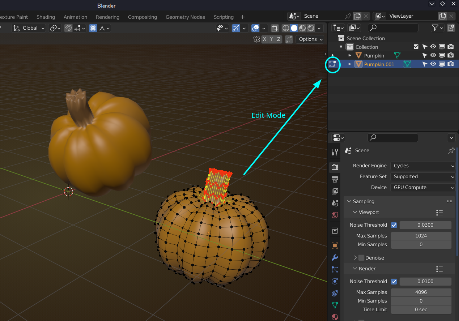
Task: Open the Output properties printer tab
Action: tap(335, 179)
